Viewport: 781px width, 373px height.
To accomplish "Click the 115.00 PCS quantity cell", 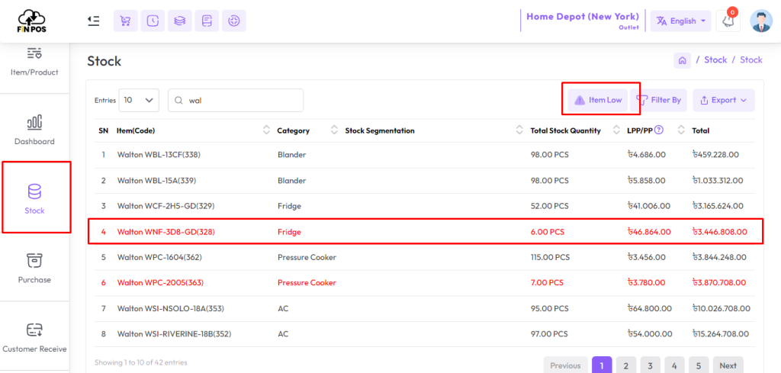I will click(550, 258).
